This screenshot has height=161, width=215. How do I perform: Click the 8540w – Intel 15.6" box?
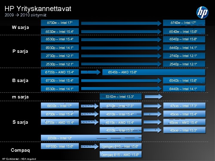[x=184, y=31]
